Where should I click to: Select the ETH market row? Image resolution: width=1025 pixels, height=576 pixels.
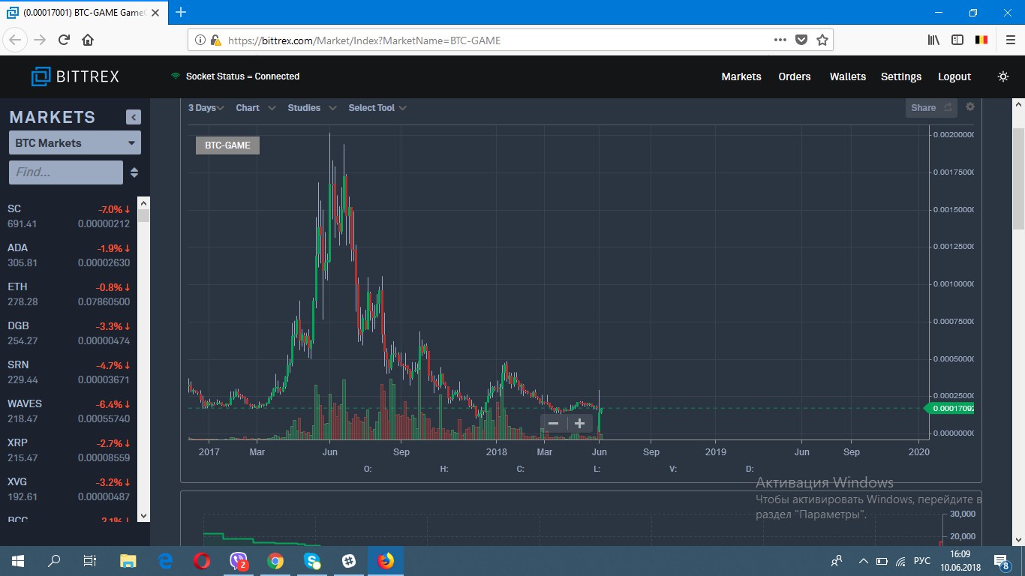69,294
